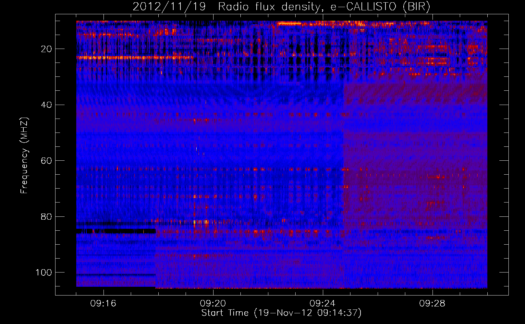The width and height of the screenshot is (525, 324).
Task: Click the 'Frequency (MHZ)' axis label
Action: point(24,156)
